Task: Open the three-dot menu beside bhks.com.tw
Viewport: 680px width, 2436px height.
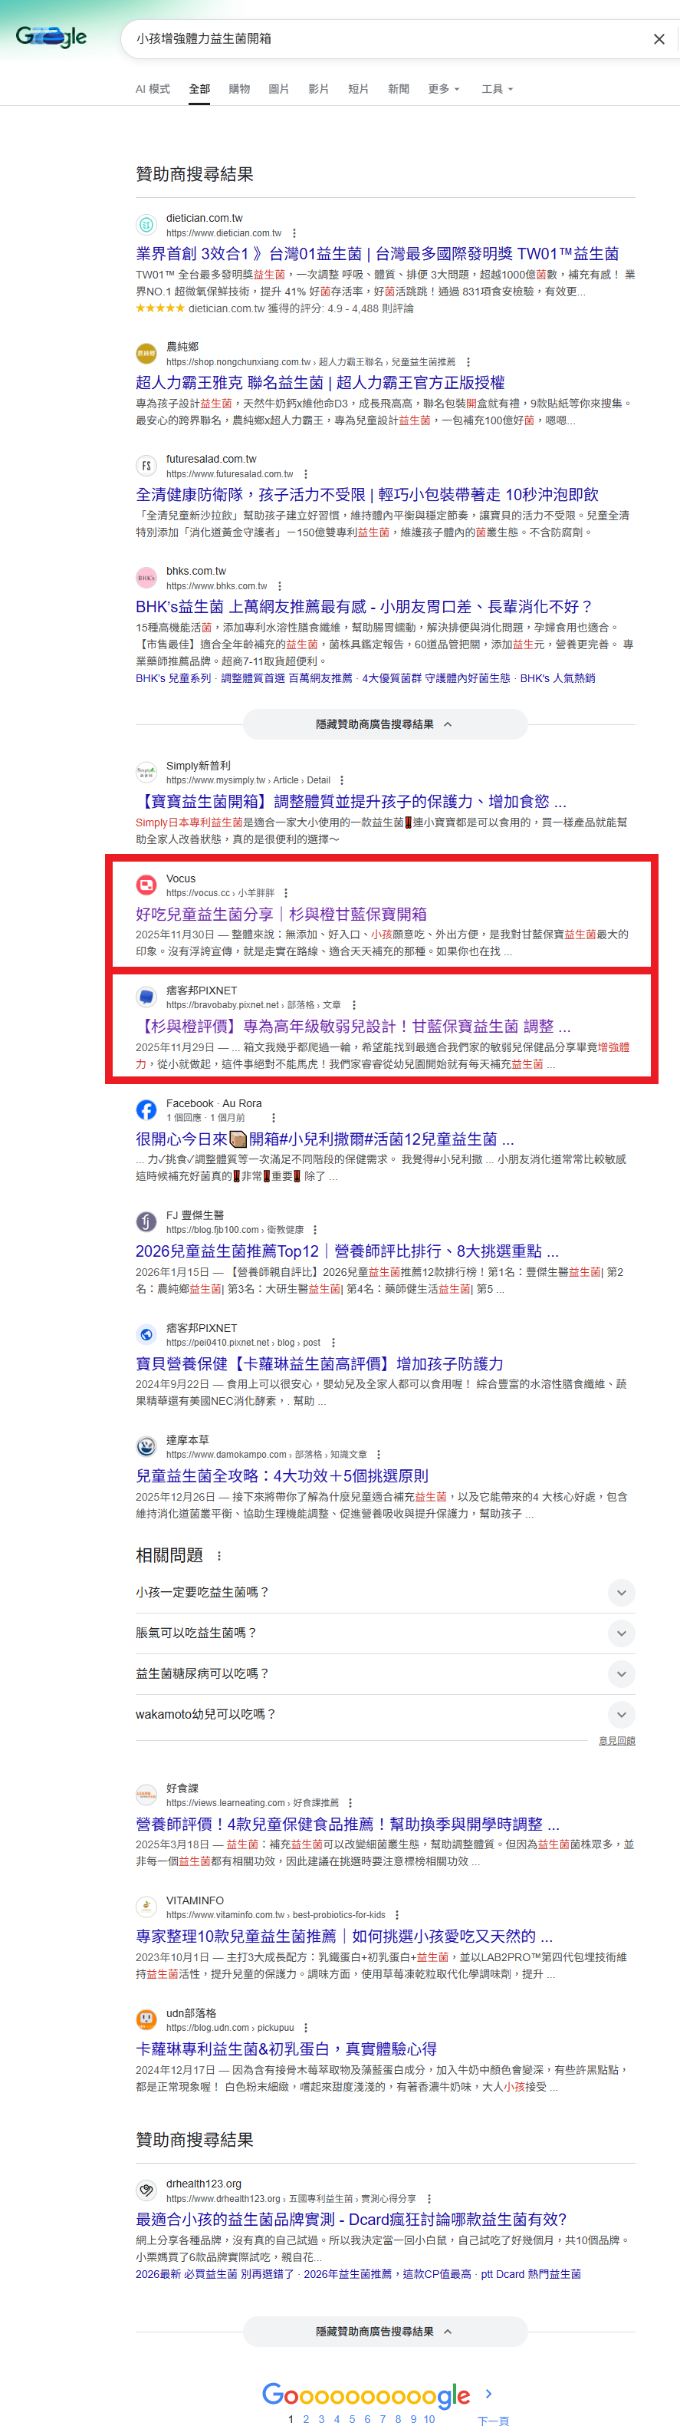Action: pos(280,586)
